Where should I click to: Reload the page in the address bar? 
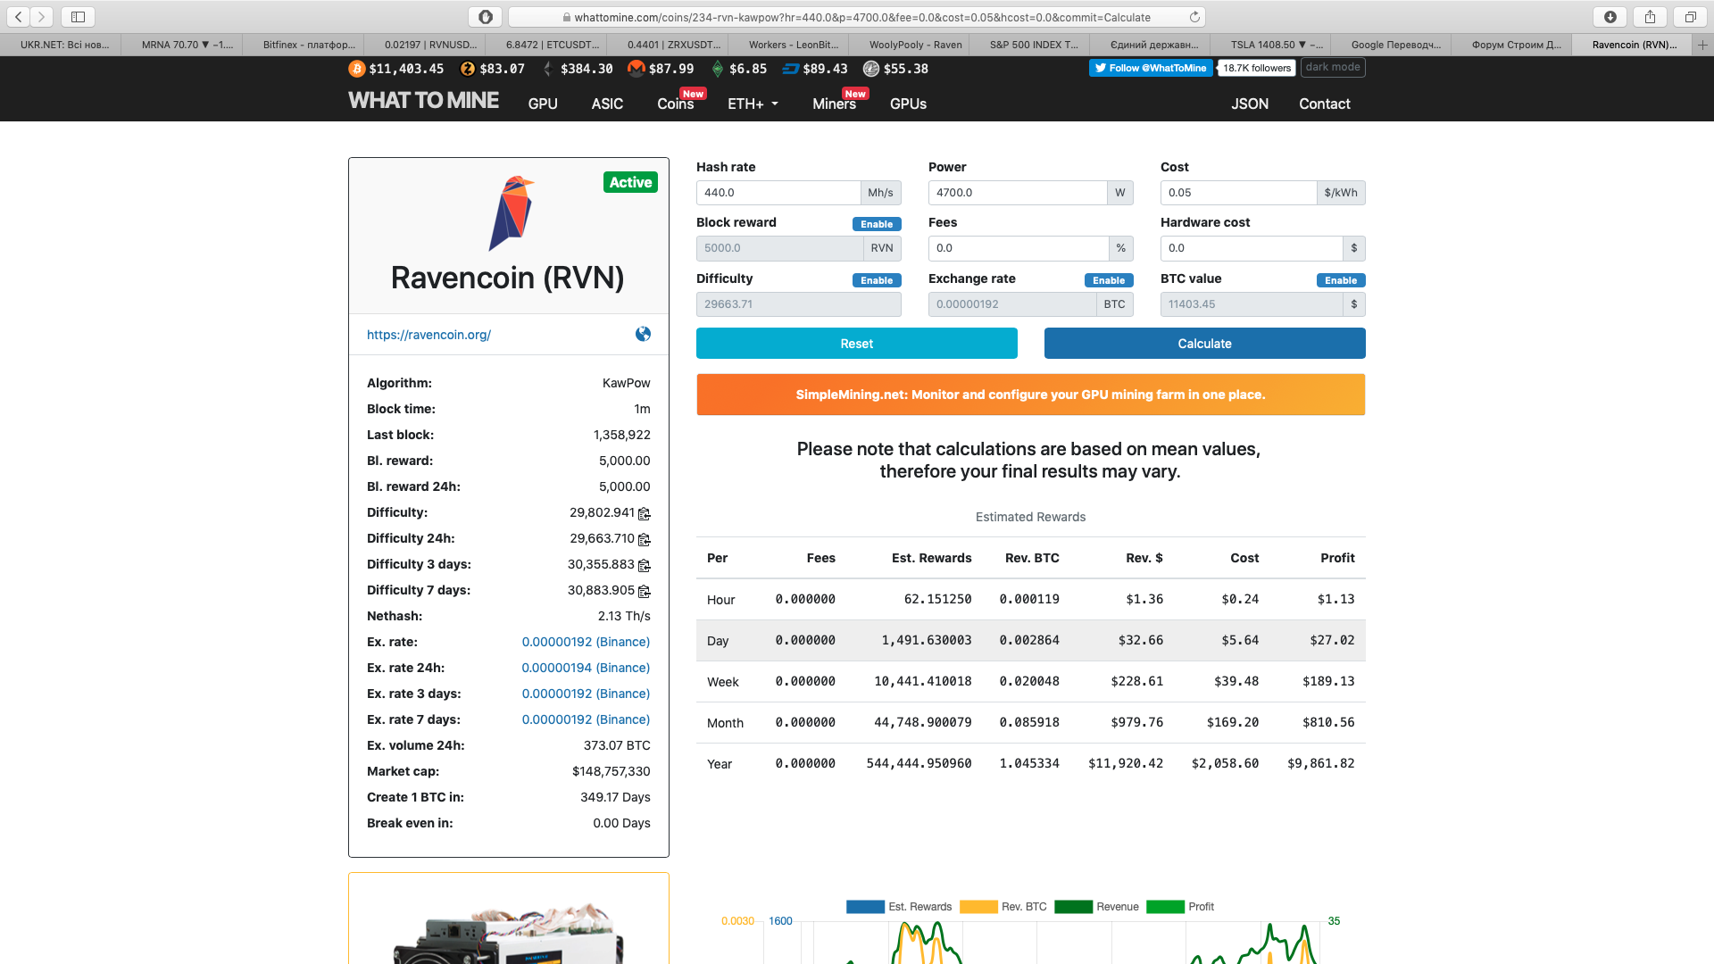point(1194,17)
